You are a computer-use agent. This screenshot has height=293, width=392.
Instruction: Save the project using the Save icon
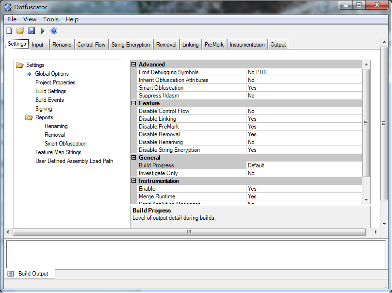point(31,30)
